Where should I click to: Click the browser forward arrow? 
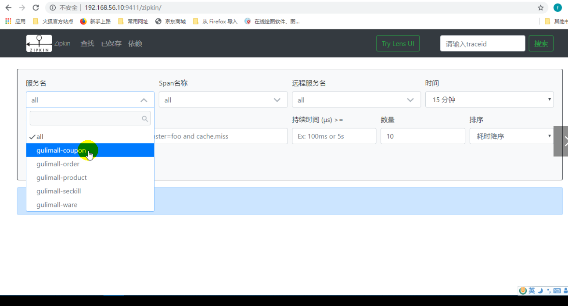coord(22,7)
